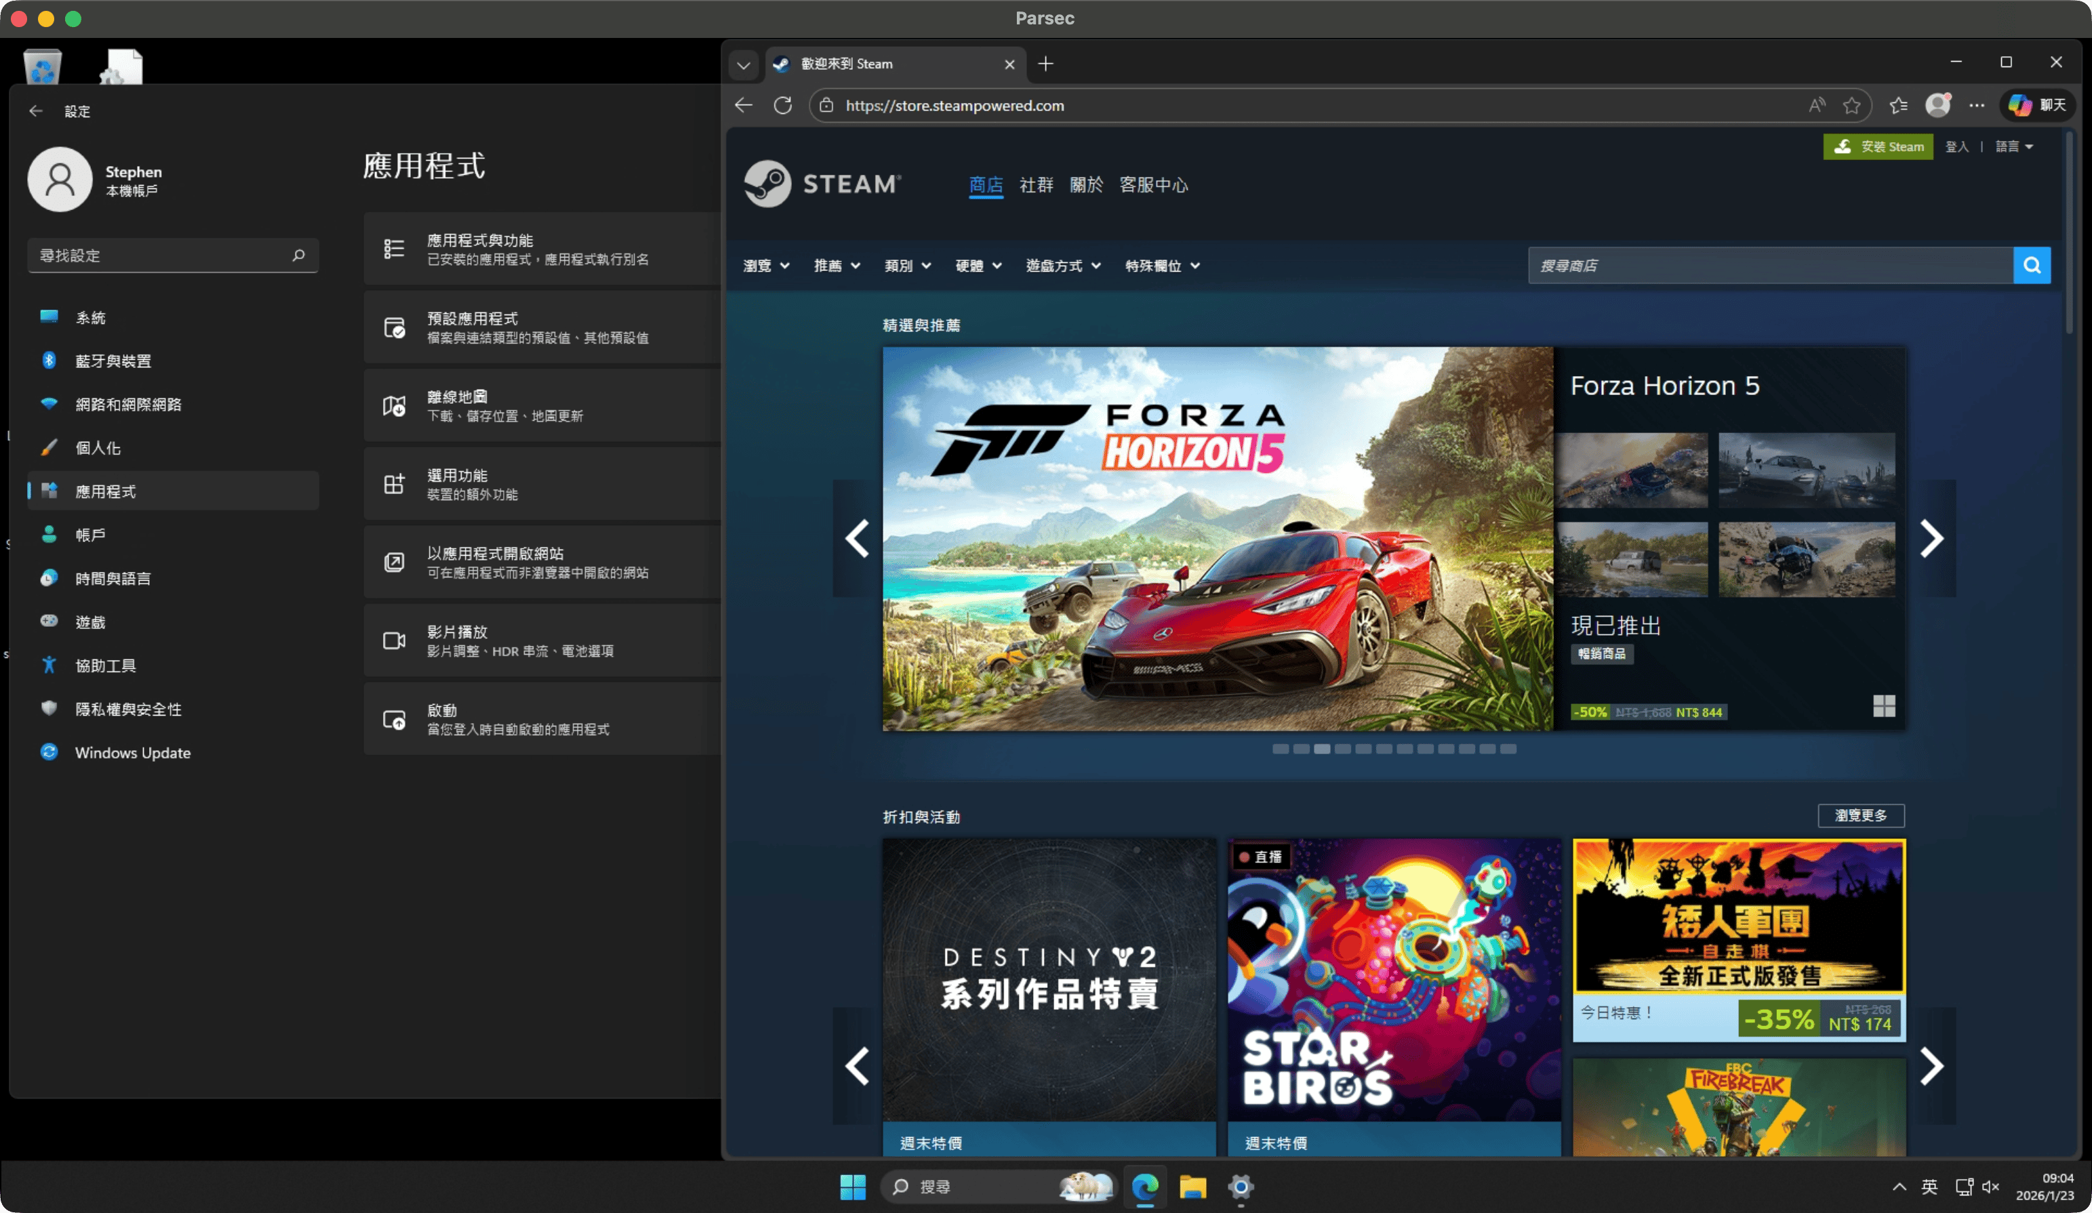Open the 語言 language dropdown
The image size is (2092, 1213).
pos(2014,147)
